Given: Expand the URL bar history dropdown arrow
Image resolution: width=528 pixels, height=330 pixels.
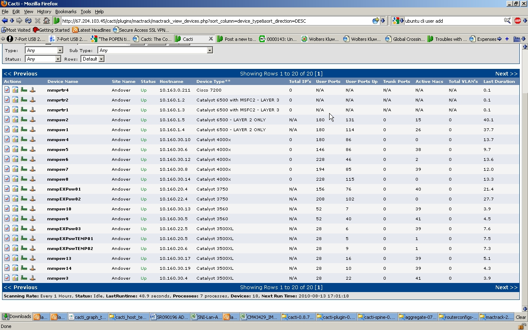Looking at the screenshot, I should [x=383, y=21].
